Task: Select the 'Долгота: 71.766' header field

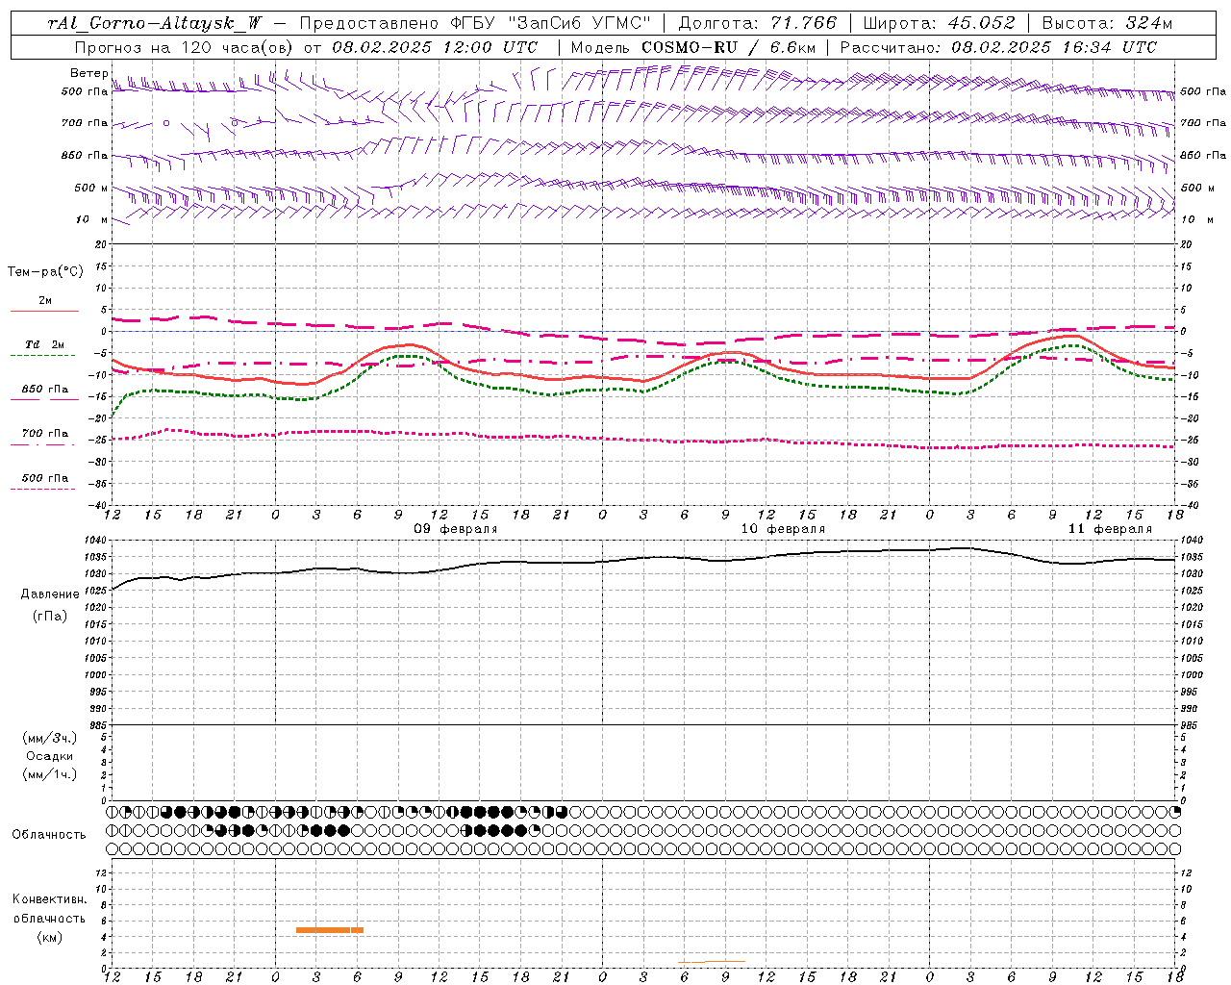Action: point(758,23)
